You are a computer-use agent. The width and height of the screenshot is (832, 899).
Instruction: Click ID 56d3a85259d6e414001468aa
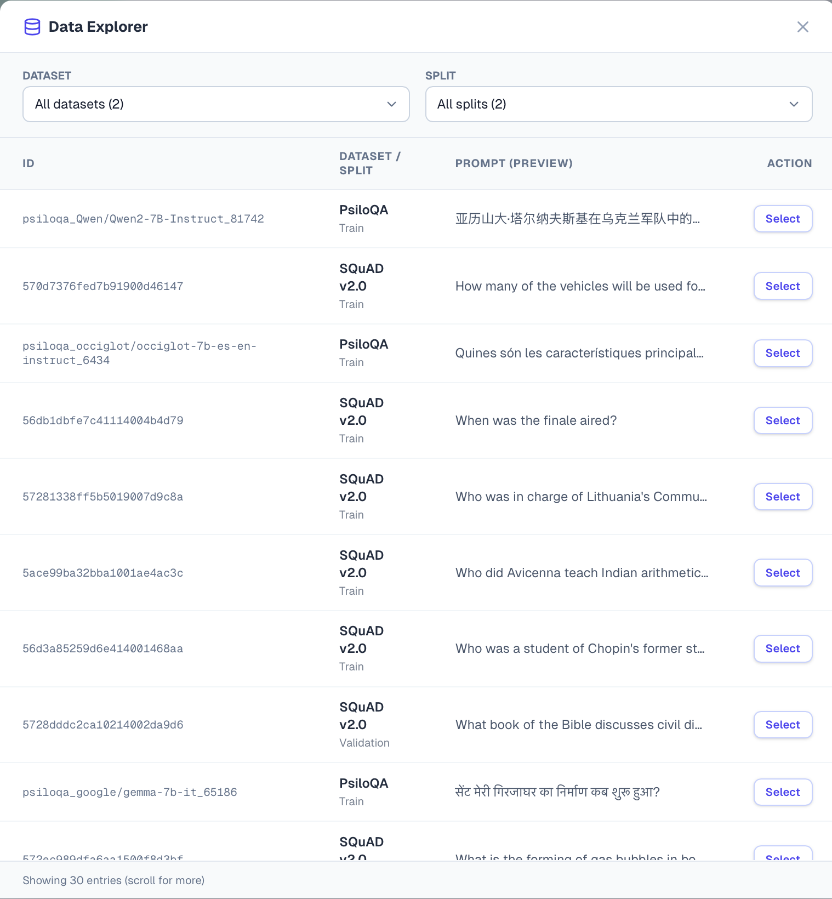[103, 648]
